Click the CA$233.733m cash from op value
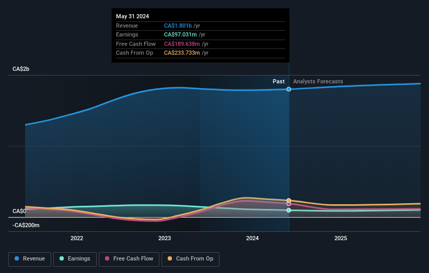The height and width of the screenshot is (273, 429). click(x=182, y=53)
